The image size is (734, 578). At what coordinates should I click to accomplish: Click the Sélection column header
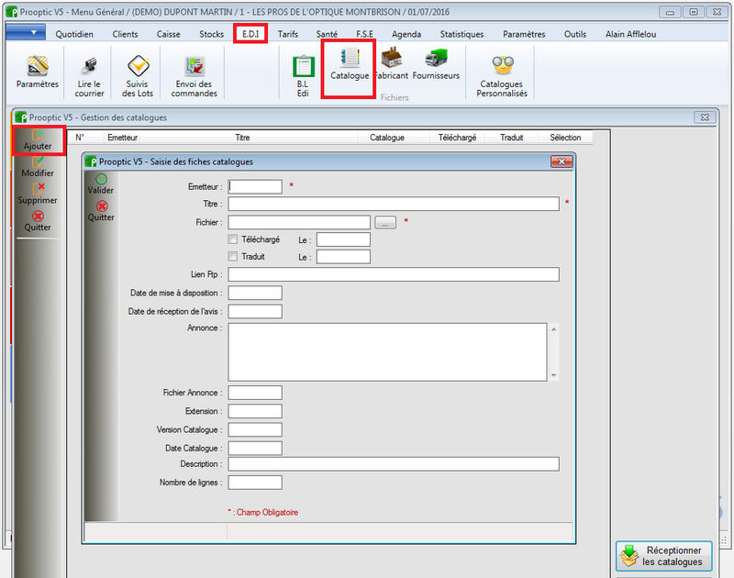565,137
